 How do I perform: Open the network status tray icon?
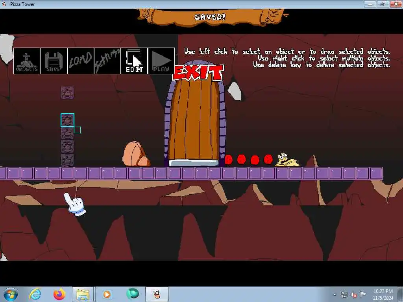point(344,295)
